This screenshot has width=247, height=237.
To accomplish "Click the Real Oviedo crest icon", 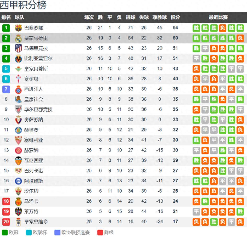I will tap(18, 222).
